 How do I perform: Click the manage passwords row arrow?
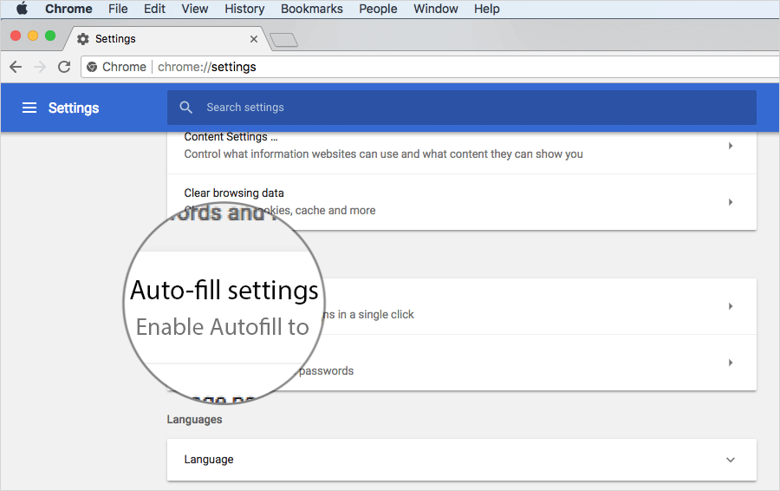(x=731, y=363)
